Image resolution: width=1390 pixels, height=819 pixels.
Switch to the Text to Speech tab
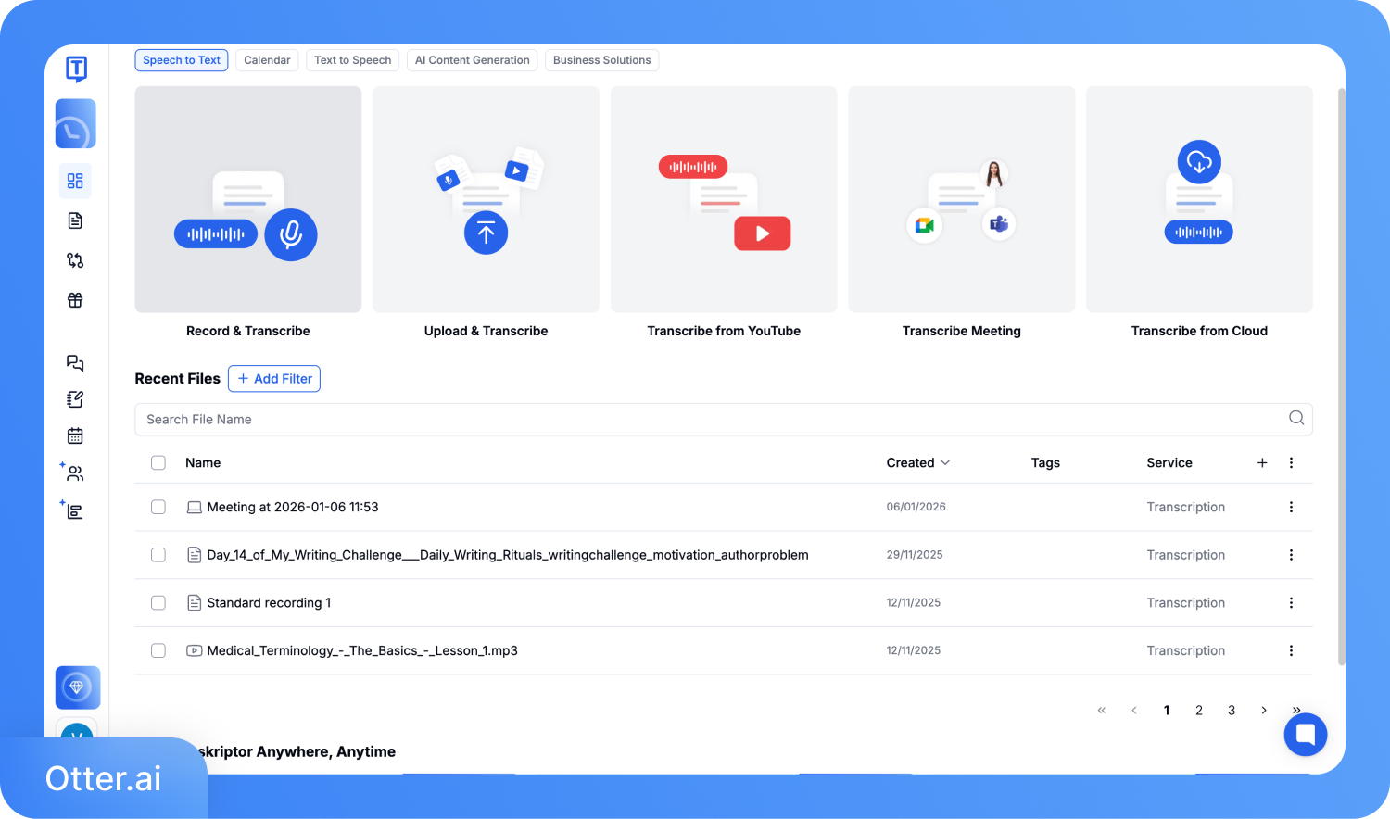coord(352,60)
